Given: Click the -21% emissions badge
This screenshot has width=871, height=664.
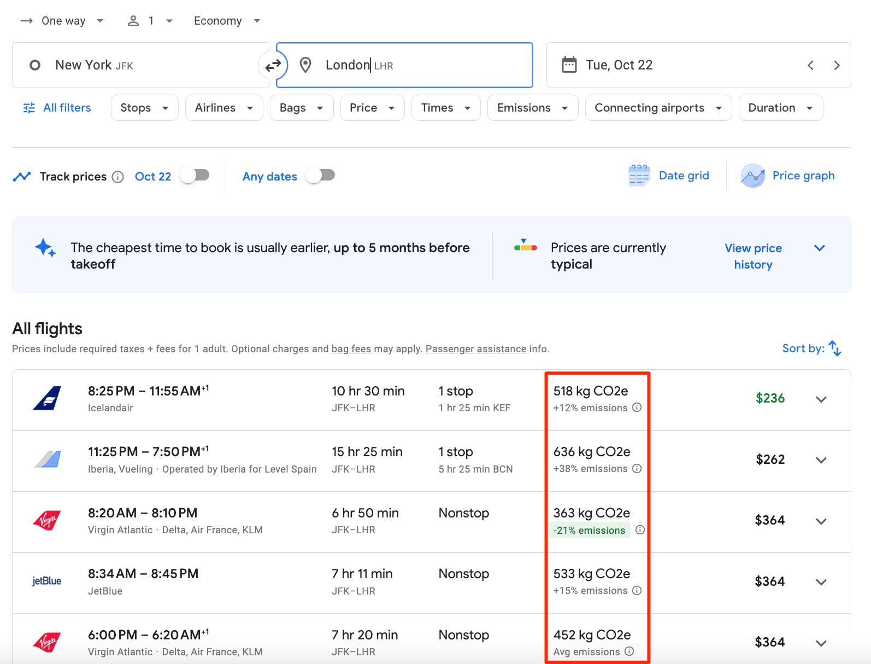Looking at the screenshot, I should (590, 530).
